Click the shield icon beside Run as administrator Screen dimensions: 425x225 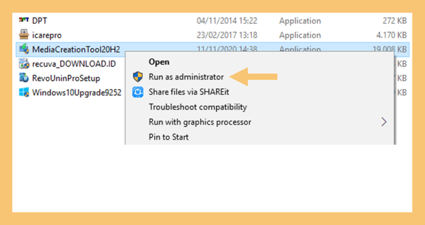[138, 77]
